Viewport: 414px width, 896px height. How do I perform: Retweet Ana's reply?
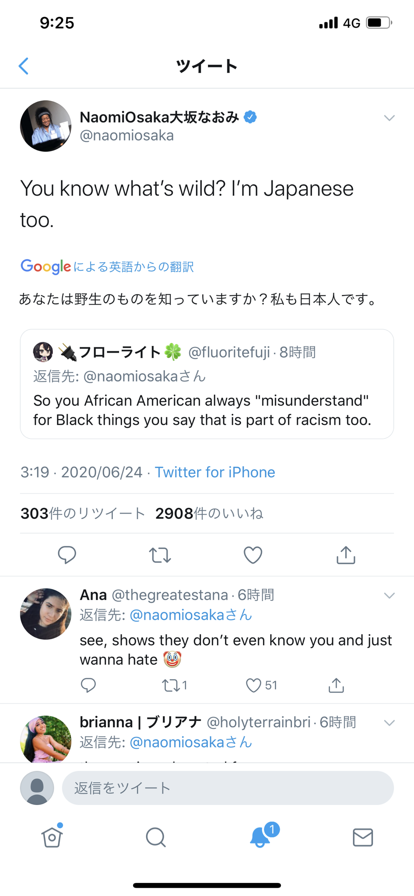coord(169,685)
